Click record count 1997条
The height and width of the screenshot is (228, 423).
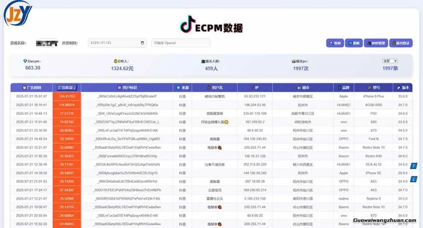(x=390, y=68)
